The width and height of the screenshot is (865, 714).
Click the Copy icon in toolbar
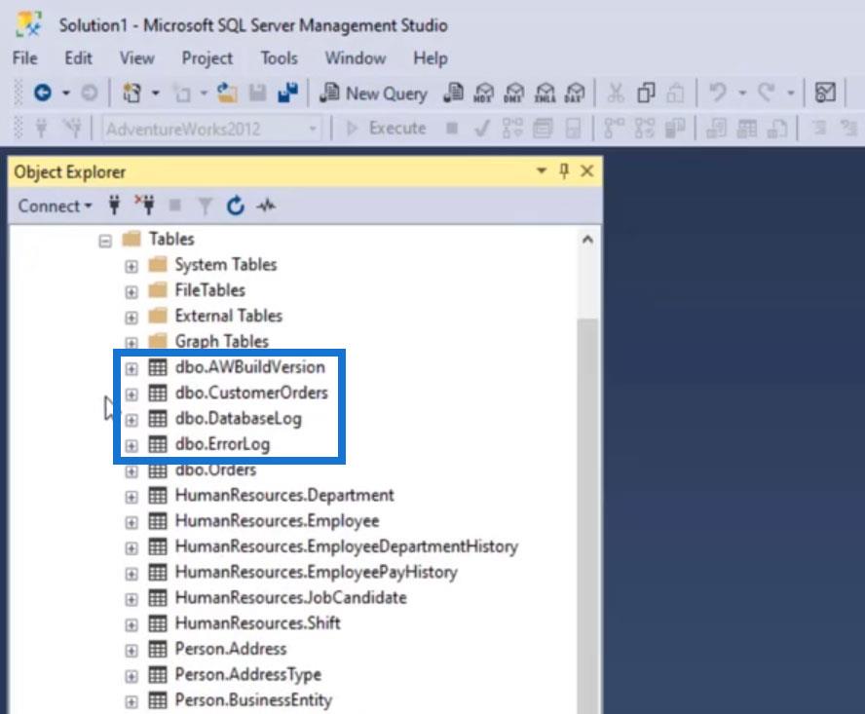pyautogui.click(x=646, y=94)
